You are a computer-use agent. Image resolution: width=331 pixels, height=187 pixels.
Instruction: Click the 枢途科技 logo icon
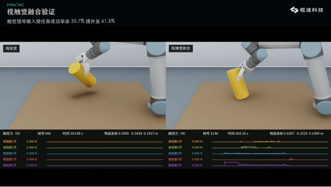[x=294, y=10]
